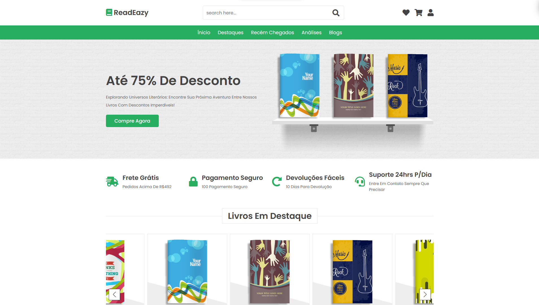Open the Destaques menu item
Image resolution: width=539 pixels, height=305 pixels.
click(x=231, y=32)
